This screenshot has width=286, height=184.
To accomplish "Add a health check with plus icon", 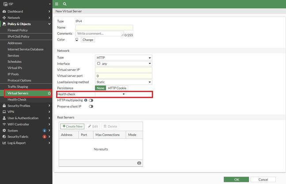I will pyautogui.click(x=124, y=94).
